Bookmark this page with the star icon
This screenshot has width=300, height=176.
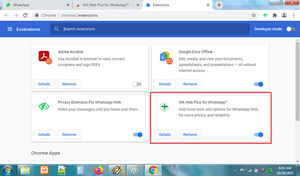point(253,15)
